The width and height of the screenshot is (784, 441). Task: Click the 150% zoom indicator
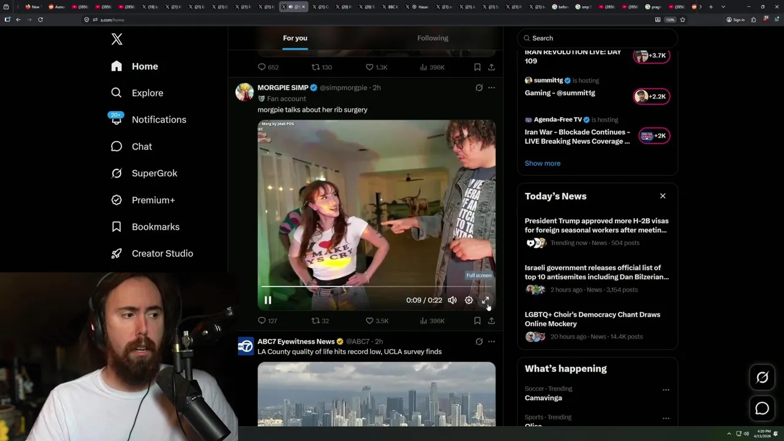[x=670, y=20]
